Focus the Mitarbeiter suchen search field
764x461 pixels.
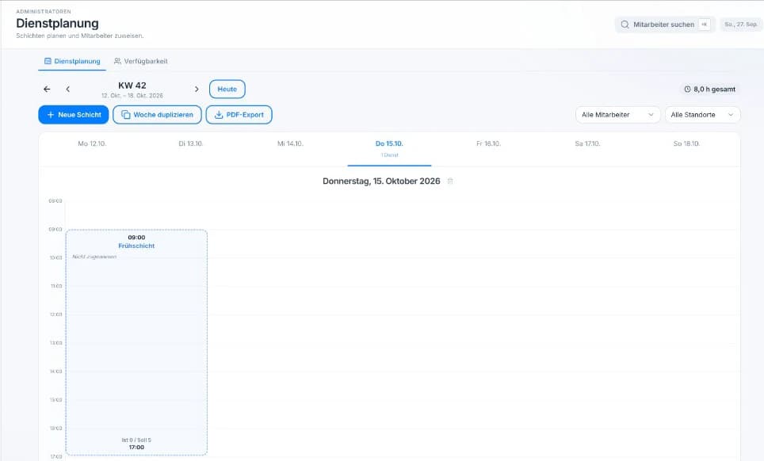[665, 25]
